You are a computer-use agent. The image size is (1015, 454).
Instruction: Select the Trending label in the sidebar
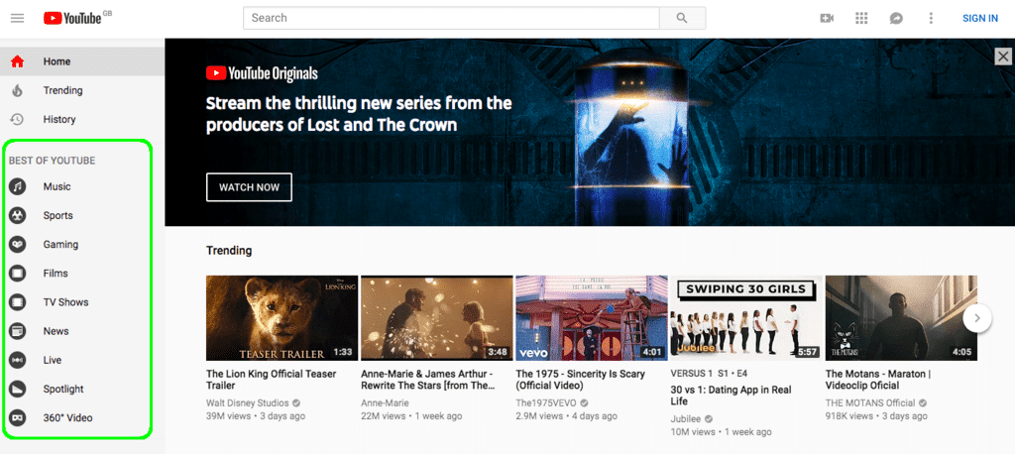click(62, 90)
